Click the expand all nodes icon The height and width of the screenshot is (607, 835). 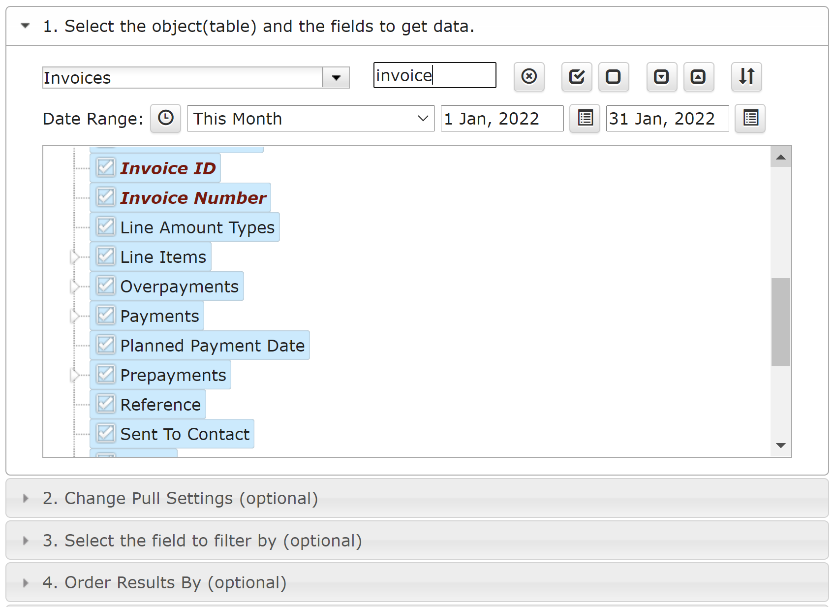661,77
